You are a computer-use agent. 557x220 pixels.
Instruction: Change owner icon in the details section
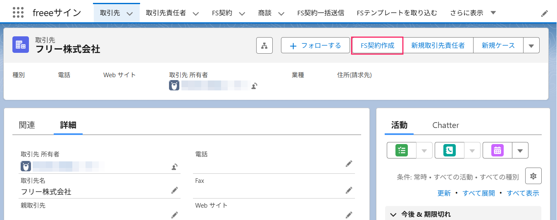(175, 167)
